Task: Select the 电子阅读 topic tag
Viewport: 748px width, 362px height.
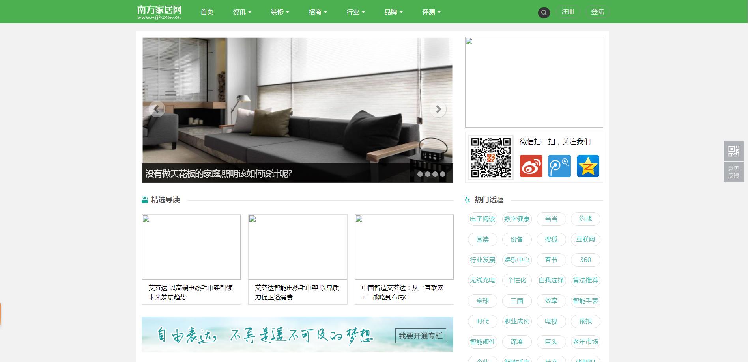Action: point(482,219)
